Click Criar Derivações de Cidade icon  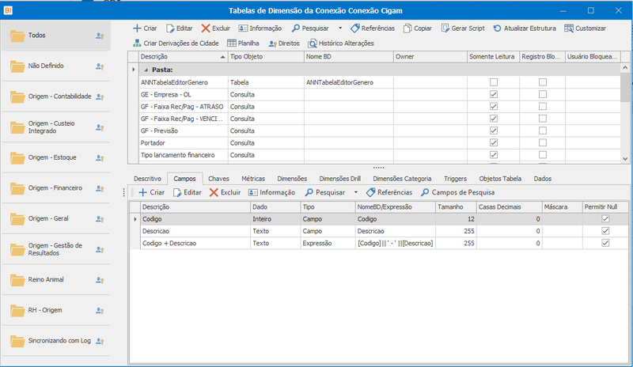137,44
